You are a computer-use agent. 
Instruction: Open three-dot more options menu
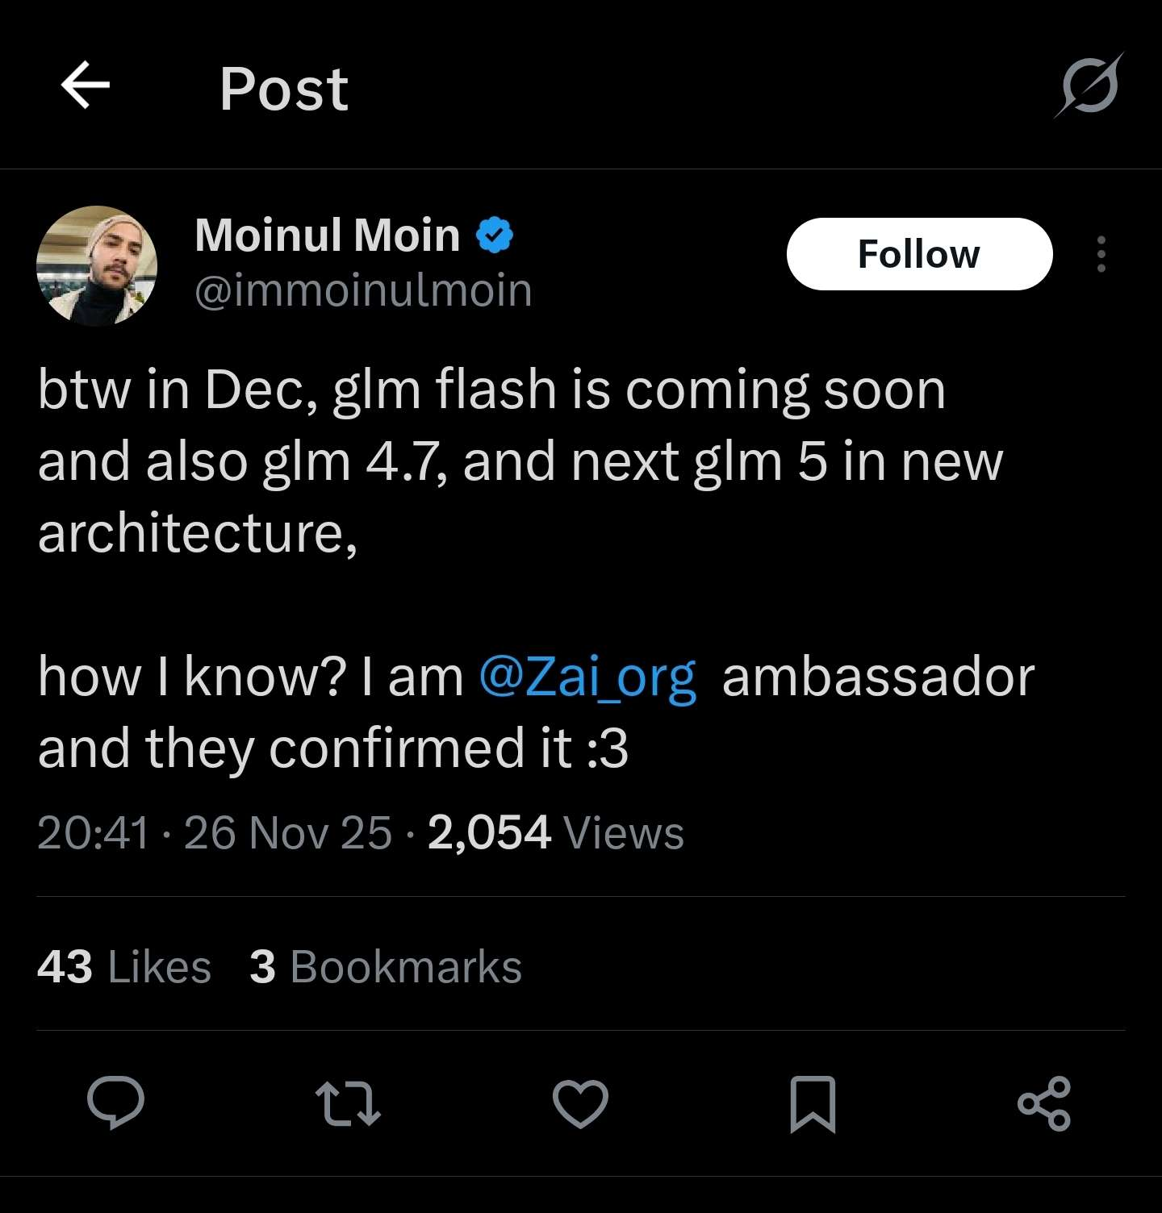click(x=1101, y=254)
